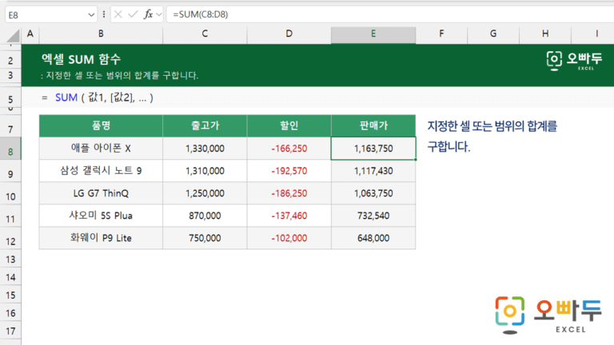Image resolution: width=614 pixels, height=345 pixels.
Task: Expand the fx function dropdown arrow
Action: pos(158,14)
